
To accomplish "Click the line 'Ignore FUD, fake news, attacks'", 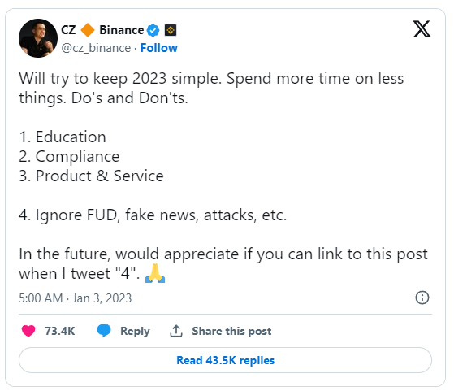I will pyautogui.click(x=153, y=215).
